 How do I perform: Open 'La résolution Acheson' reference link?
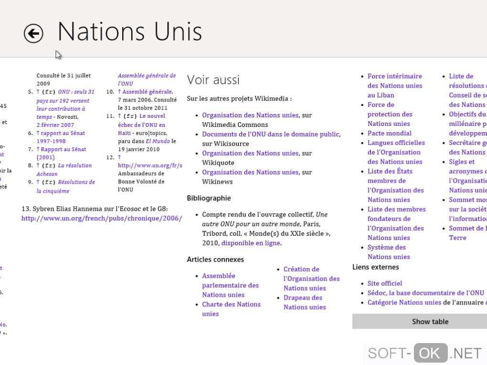(x=64, y=169)
